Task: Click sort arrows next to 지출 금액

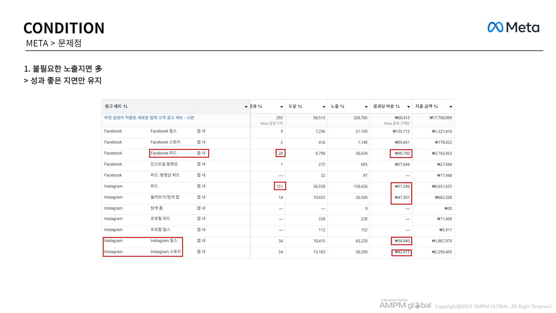Action: click(436, 106)
